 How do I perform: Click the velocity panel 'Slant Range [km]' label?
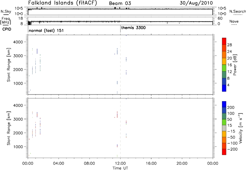coord(9,128)
